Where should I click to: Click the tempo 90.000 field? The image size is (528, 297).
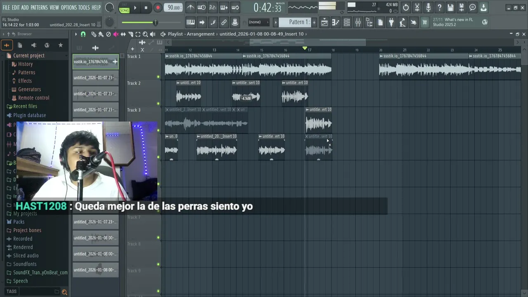[174, 7]
